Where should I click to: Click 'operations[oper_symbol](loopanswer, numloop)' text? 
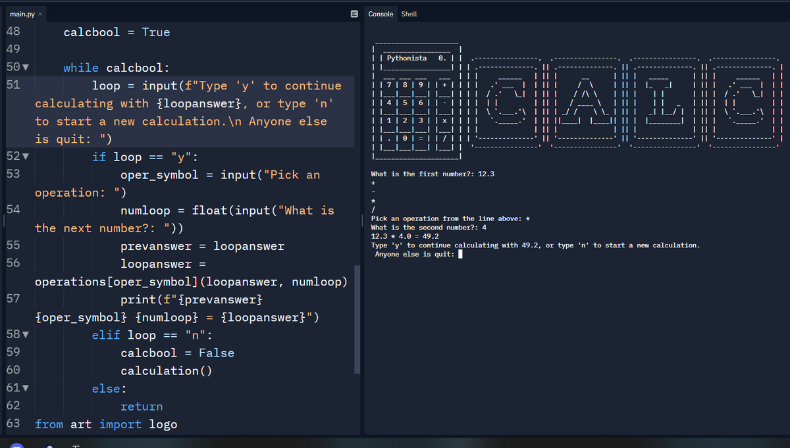pos(191,282)
